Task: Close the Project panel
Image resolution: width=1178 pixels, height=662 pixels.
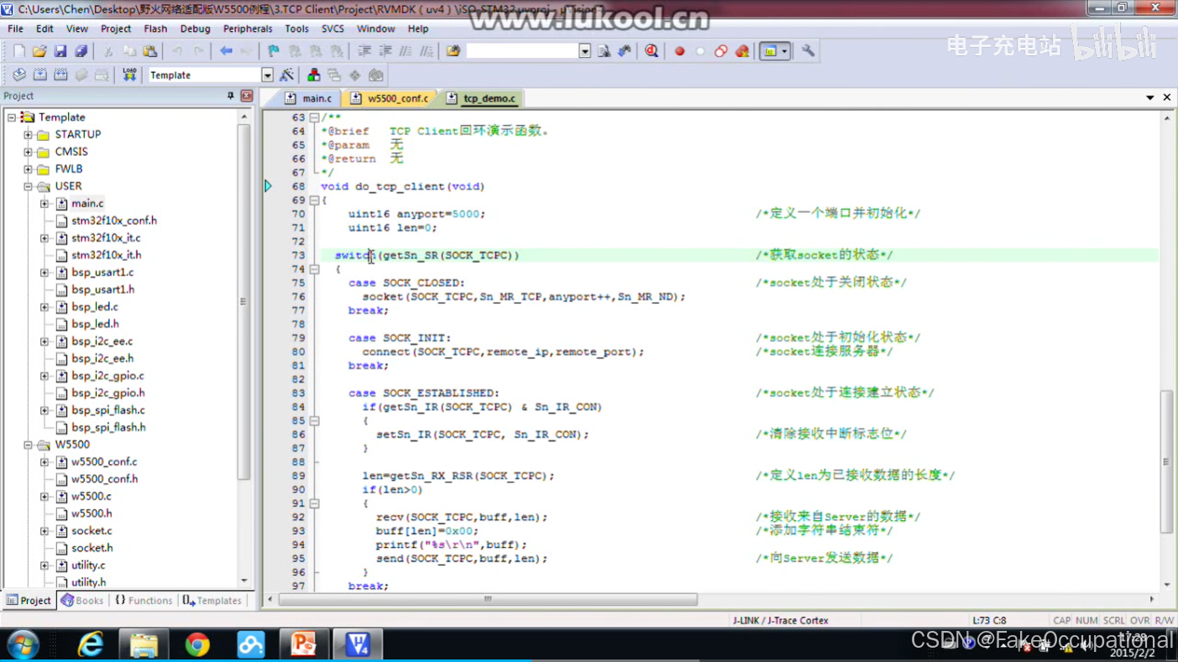Action: pos(247,96)
